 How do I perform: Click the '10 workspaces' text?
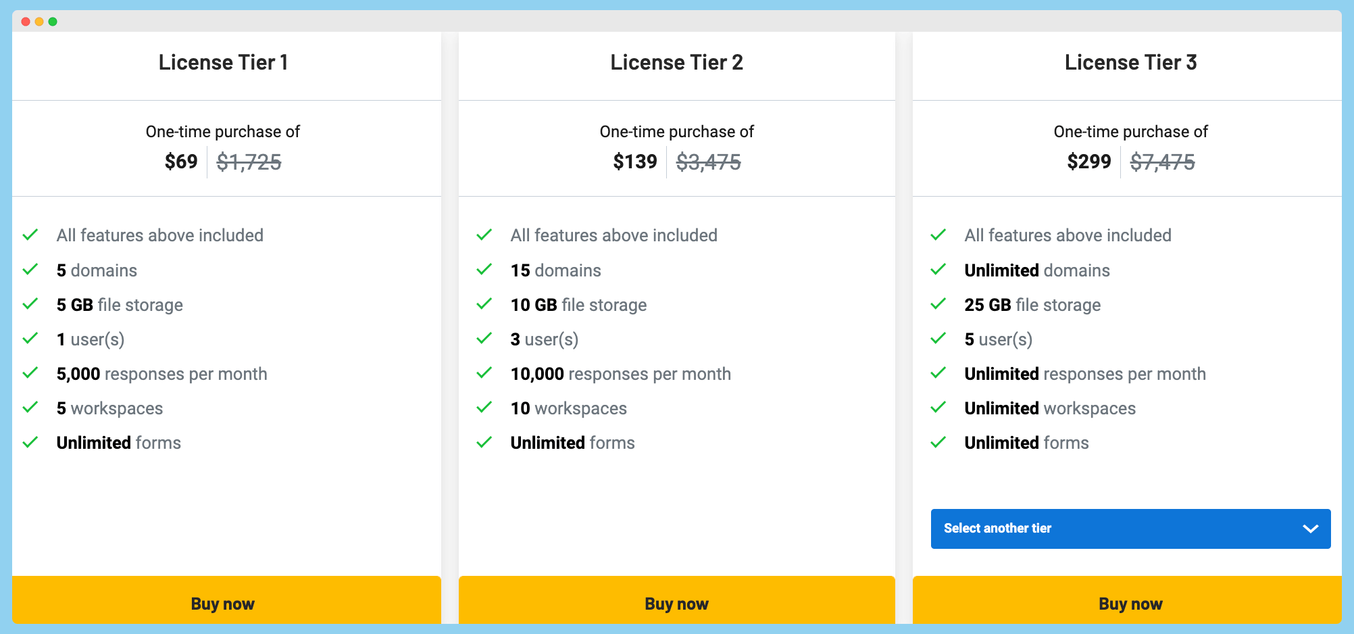[569, 408]
